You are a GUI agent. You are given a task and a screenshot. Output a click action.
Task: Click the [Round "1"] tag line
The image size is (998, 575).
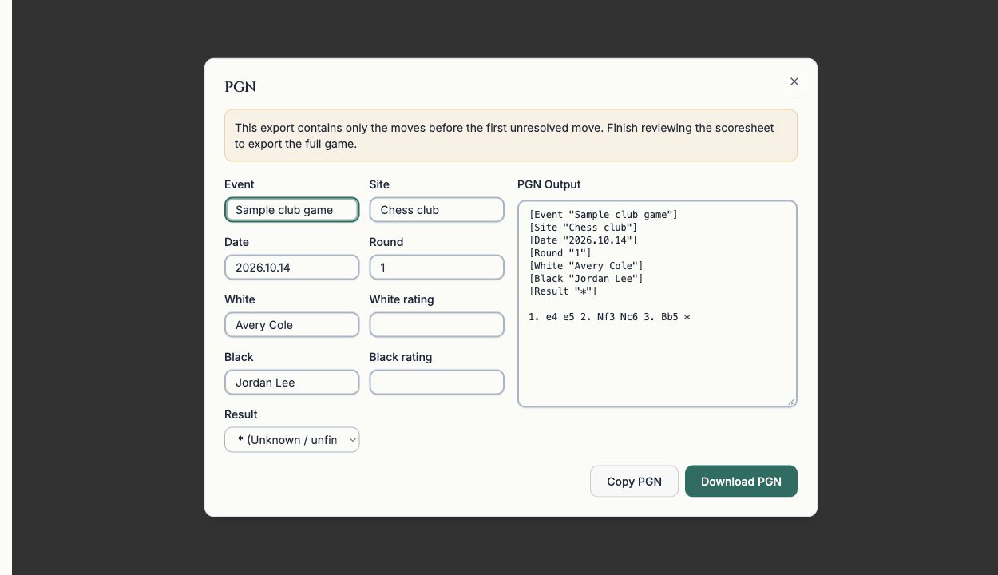pos(560,253)
